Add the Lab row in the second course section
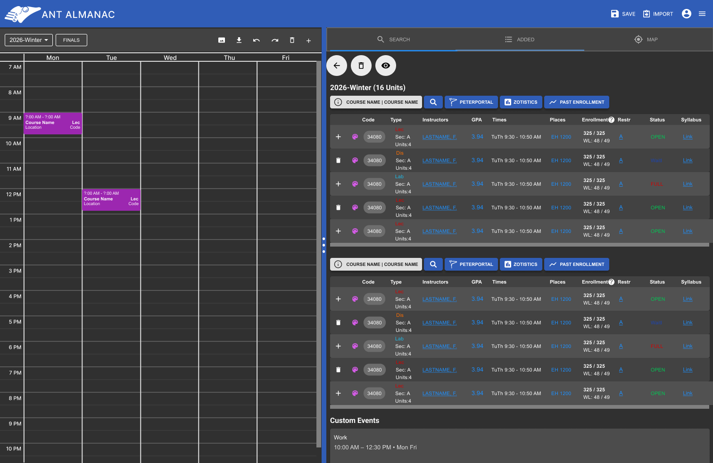 338,346
